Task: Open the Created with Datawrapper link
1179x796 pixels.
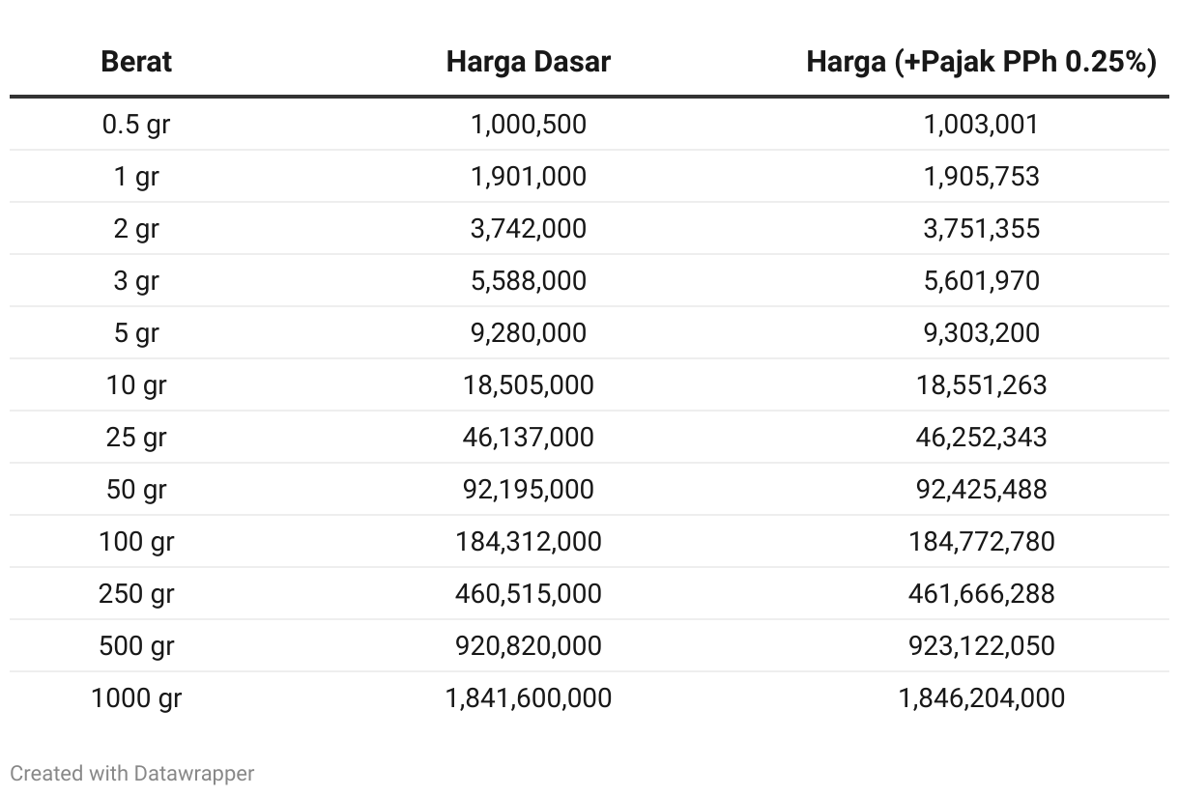Action: (132, 773)
